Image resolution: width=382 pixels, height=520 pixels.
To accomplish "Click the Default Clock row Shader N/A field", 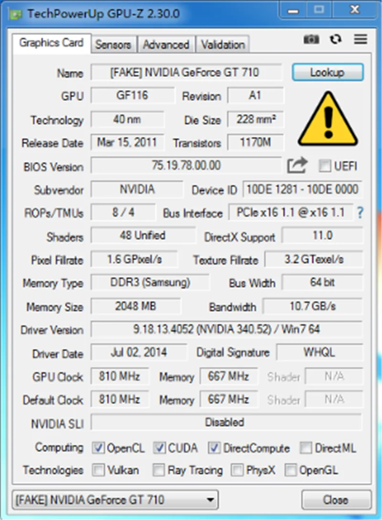I will pos(334,399).
